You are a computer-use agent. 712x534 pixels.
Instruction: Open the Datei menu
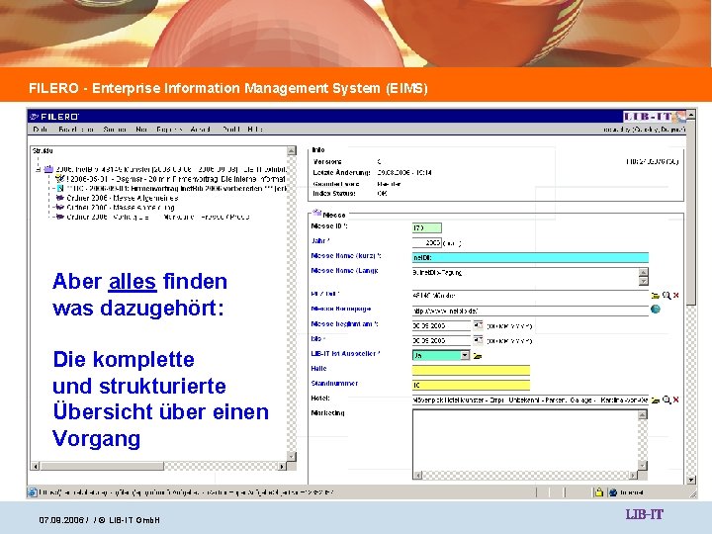tap(40, 129)
